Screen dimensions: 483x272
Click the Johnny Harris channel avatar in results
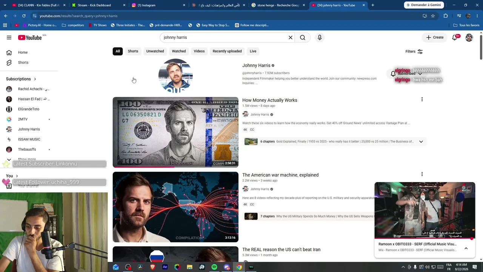point(175,76)
